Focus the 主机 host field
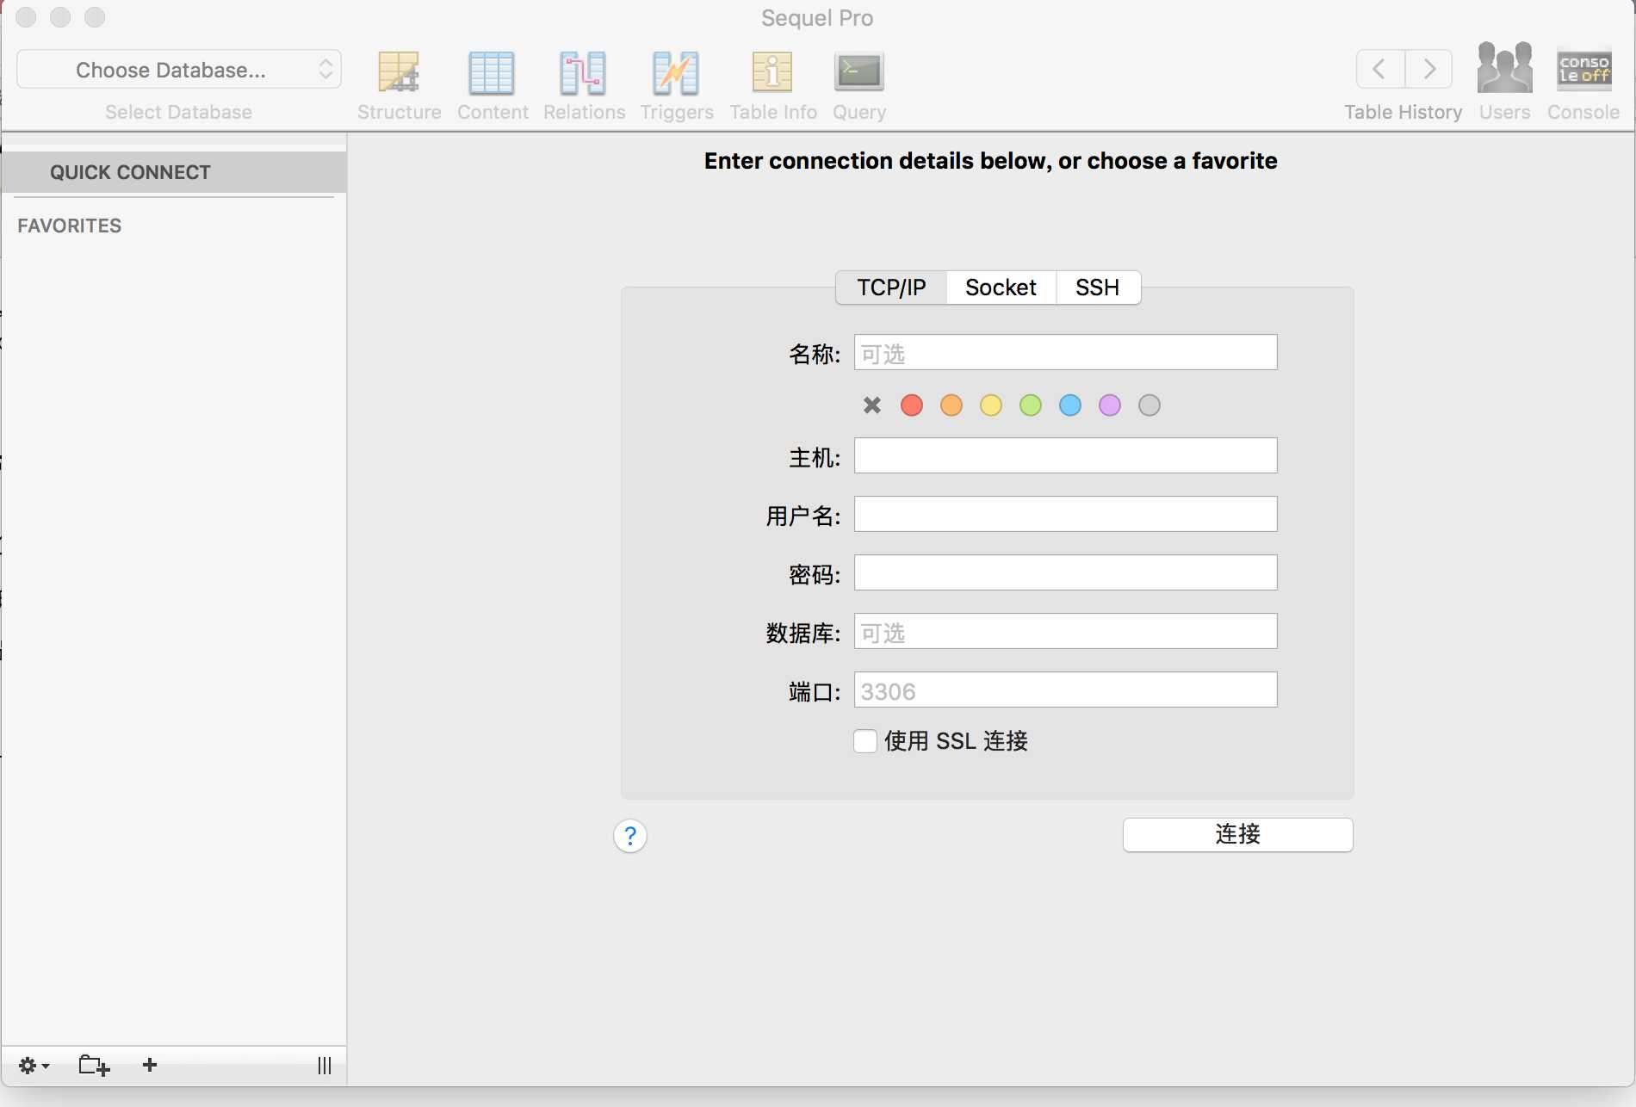This screenshot has height=1107, width=1636. [x=1065, y=455]
